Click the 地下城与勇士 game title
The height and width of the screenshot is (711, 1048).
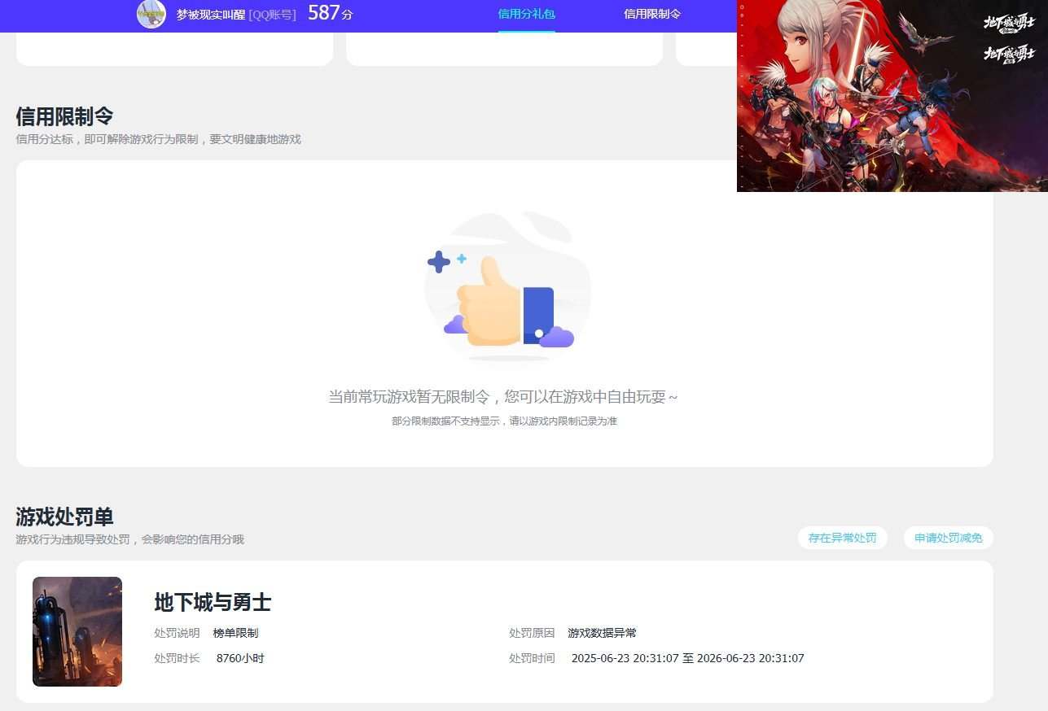[x=213, y=602]
